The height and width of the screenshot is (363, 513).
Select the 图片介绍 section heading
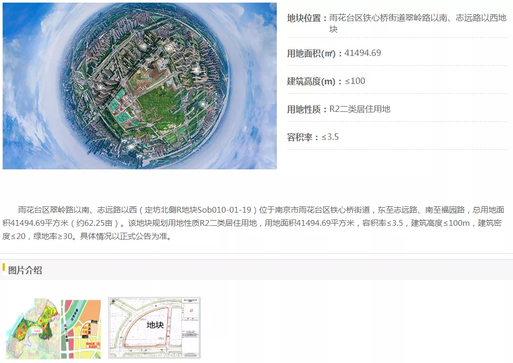25,271
